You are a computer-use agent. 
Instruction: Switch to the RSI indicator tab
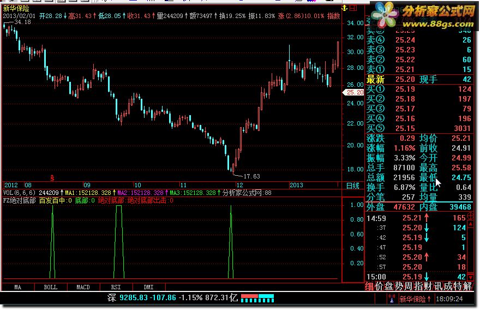tap(116, 287)
